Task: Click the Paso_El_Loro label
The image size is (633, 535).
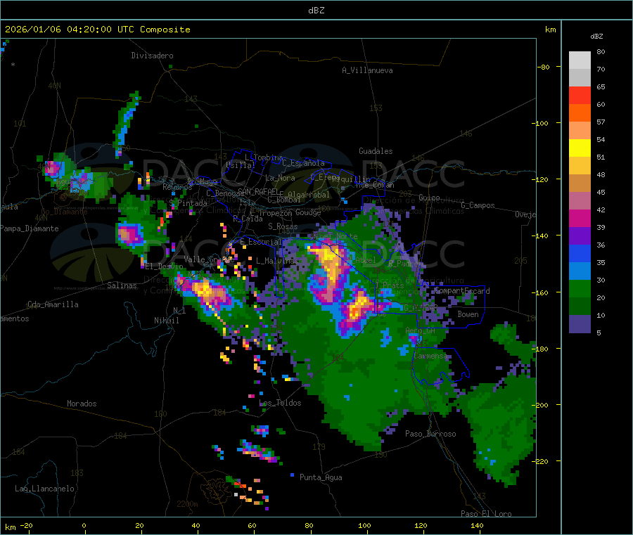Action: (x=486, y=514)
